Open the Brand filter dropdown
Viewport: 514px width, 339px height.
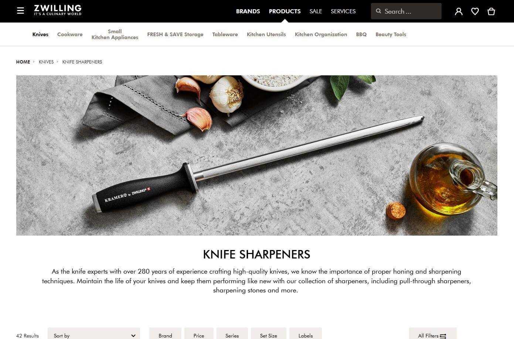(165, 333)
